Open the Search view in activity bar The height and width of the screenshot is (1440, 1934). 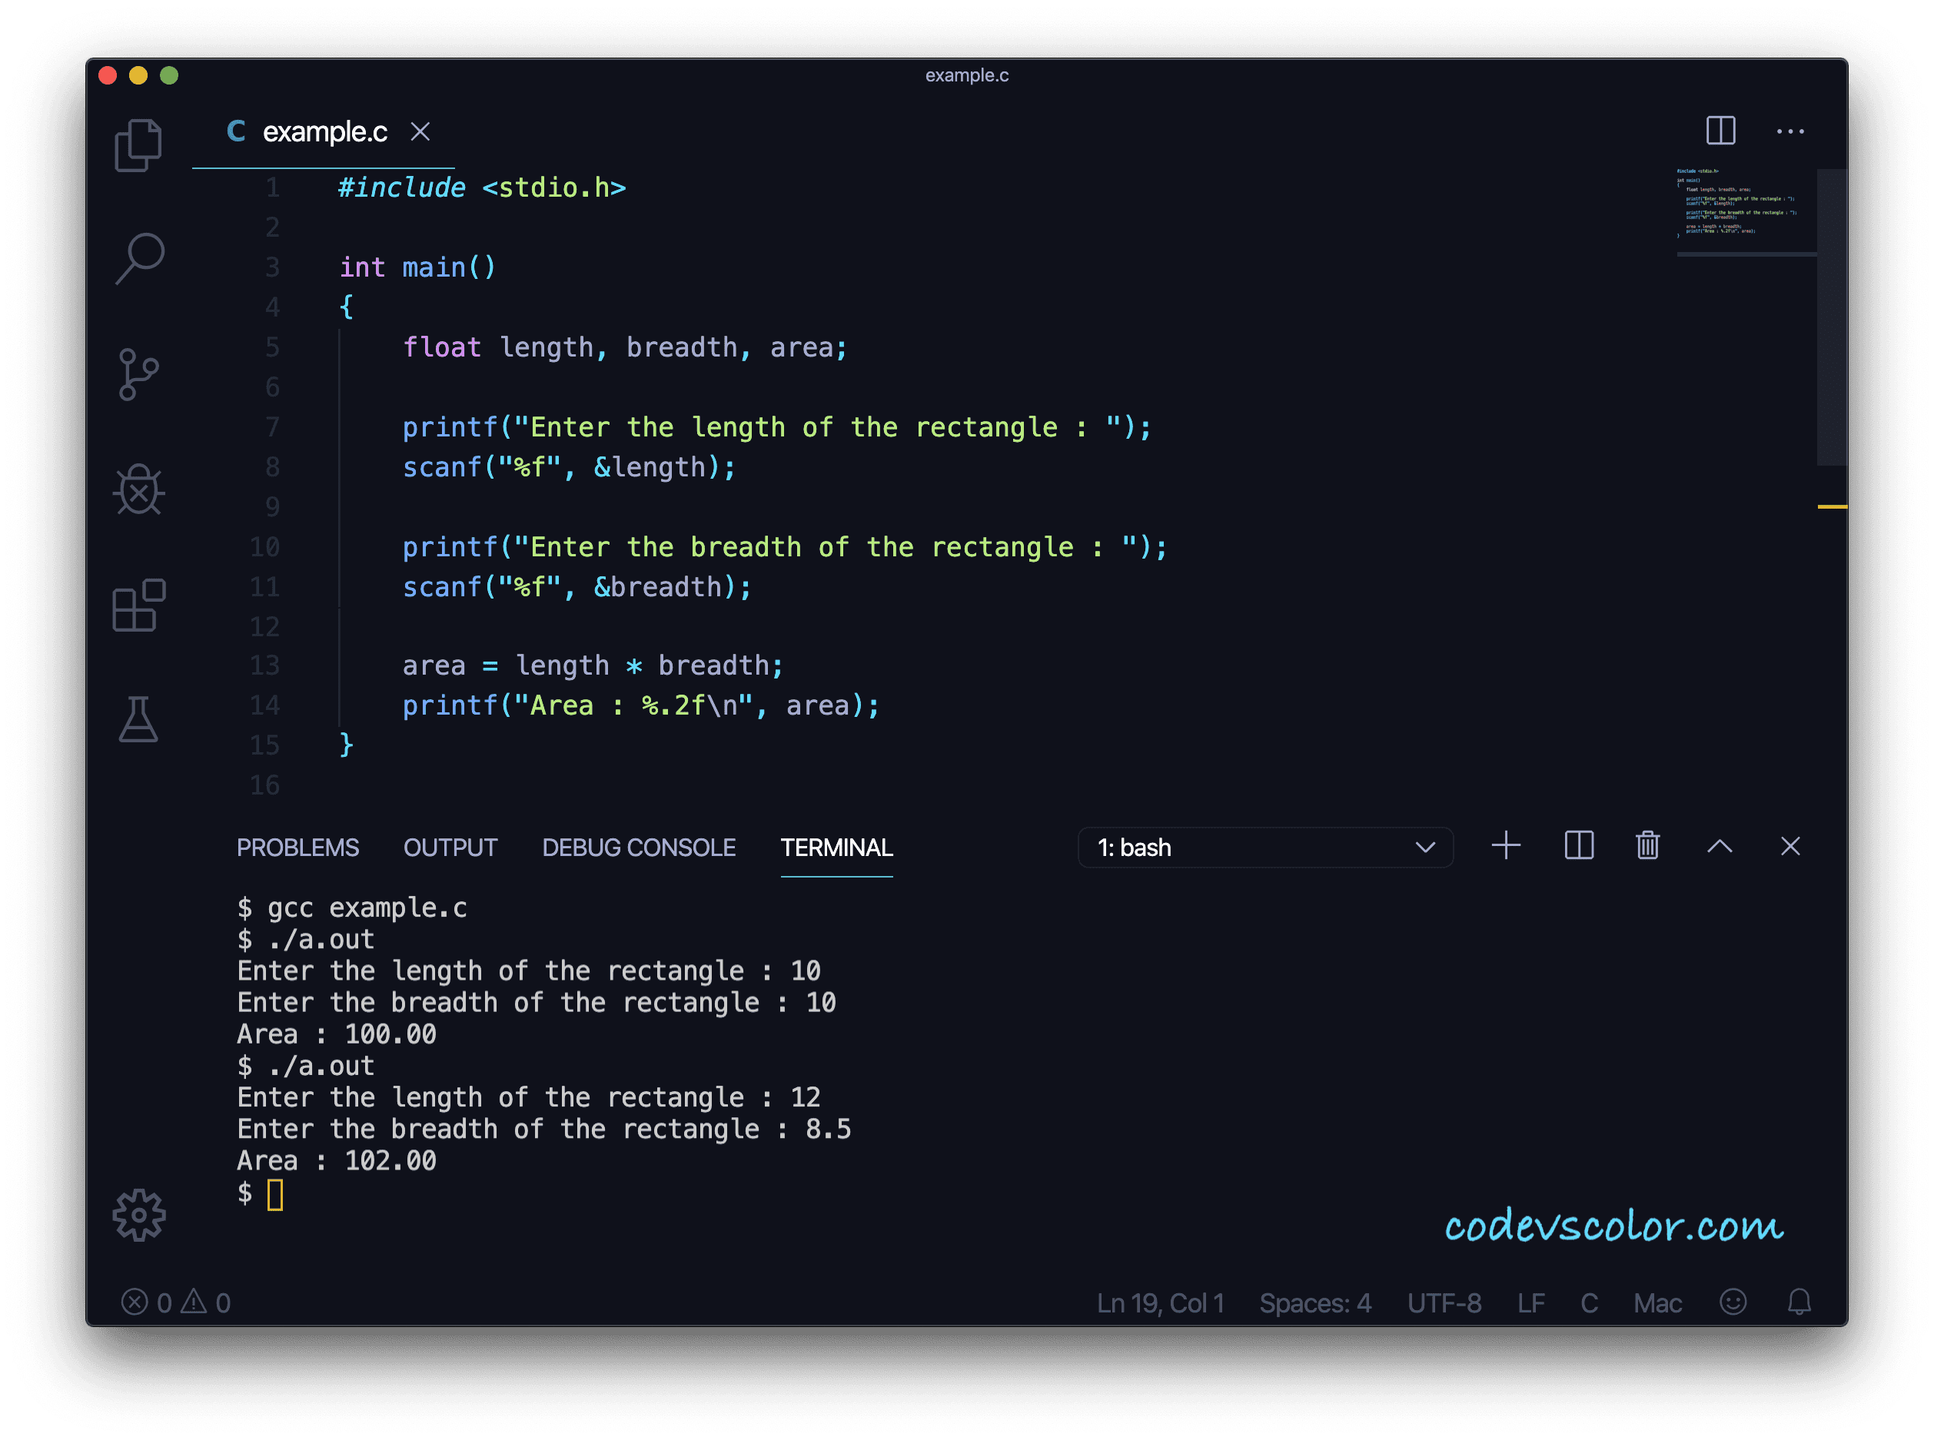pos(139,258)
